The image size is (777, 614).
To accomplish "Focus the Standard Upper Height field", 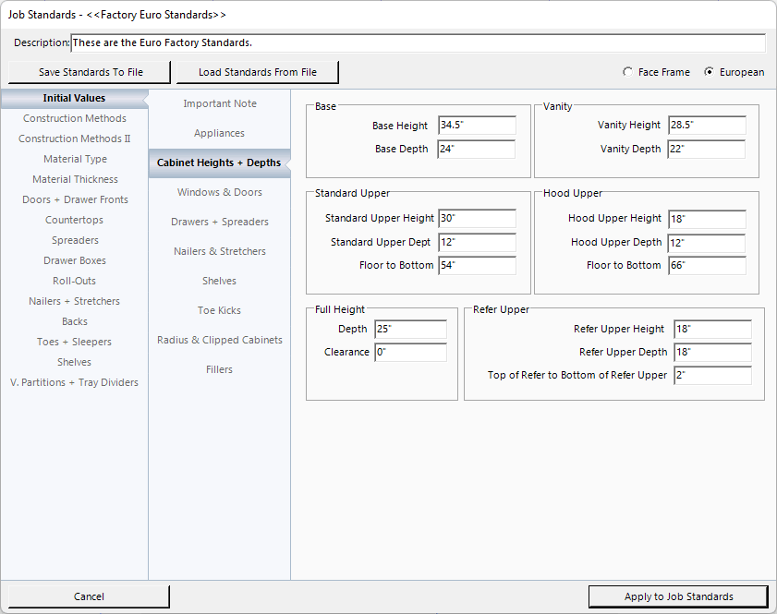I will coord(477,219).
